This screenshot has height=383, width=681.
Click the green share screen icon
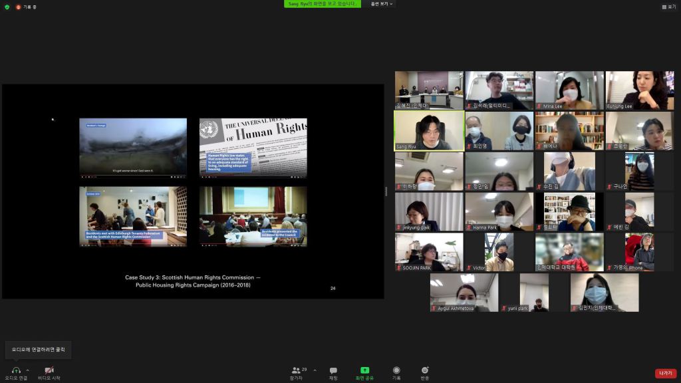[x=364, y=370]
